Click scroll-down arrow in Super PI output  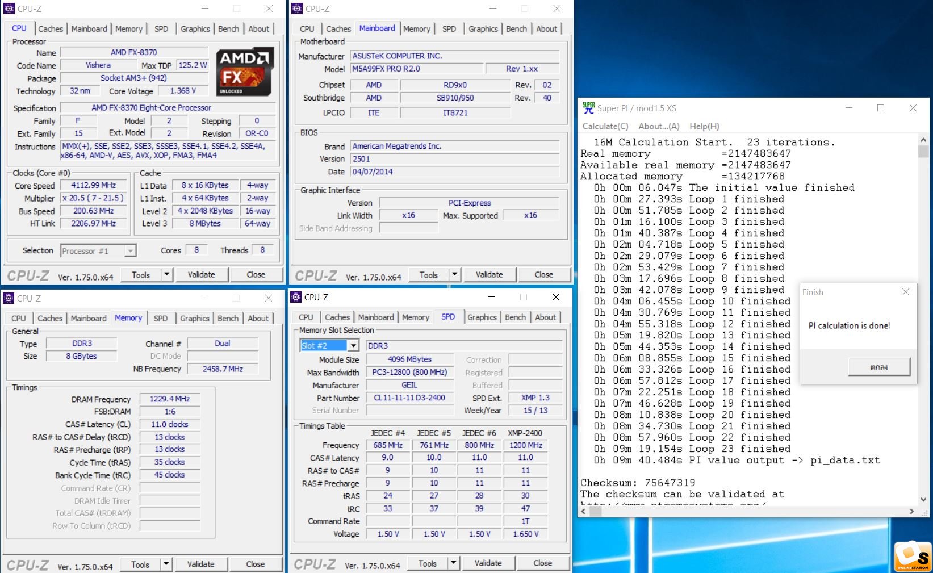pos(923,499)
